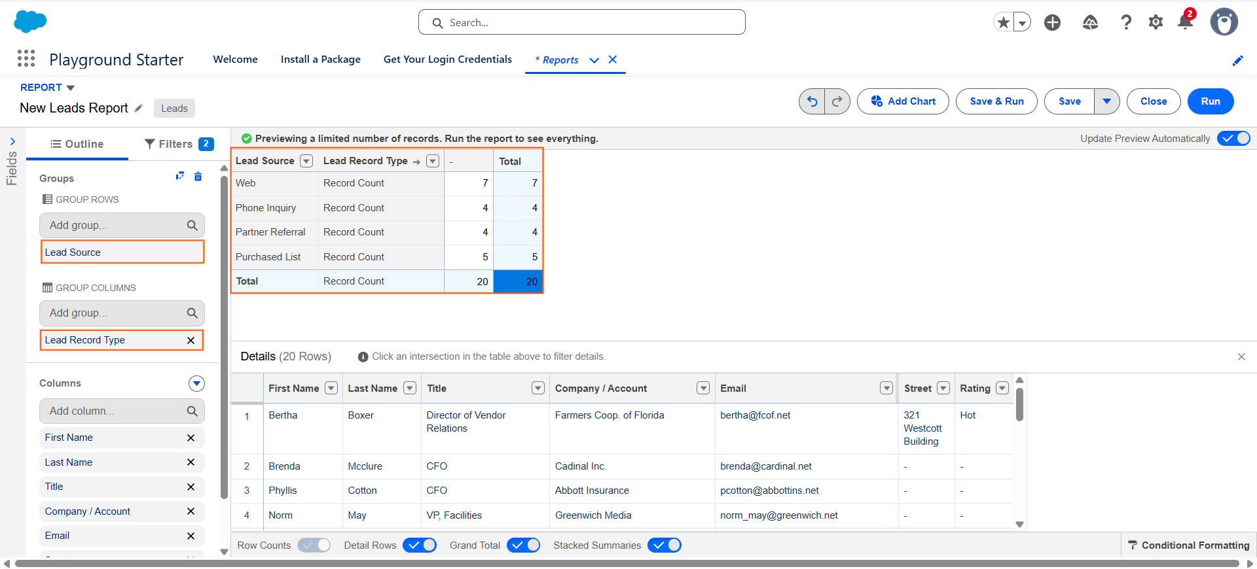Close the Reports tab

613,60
